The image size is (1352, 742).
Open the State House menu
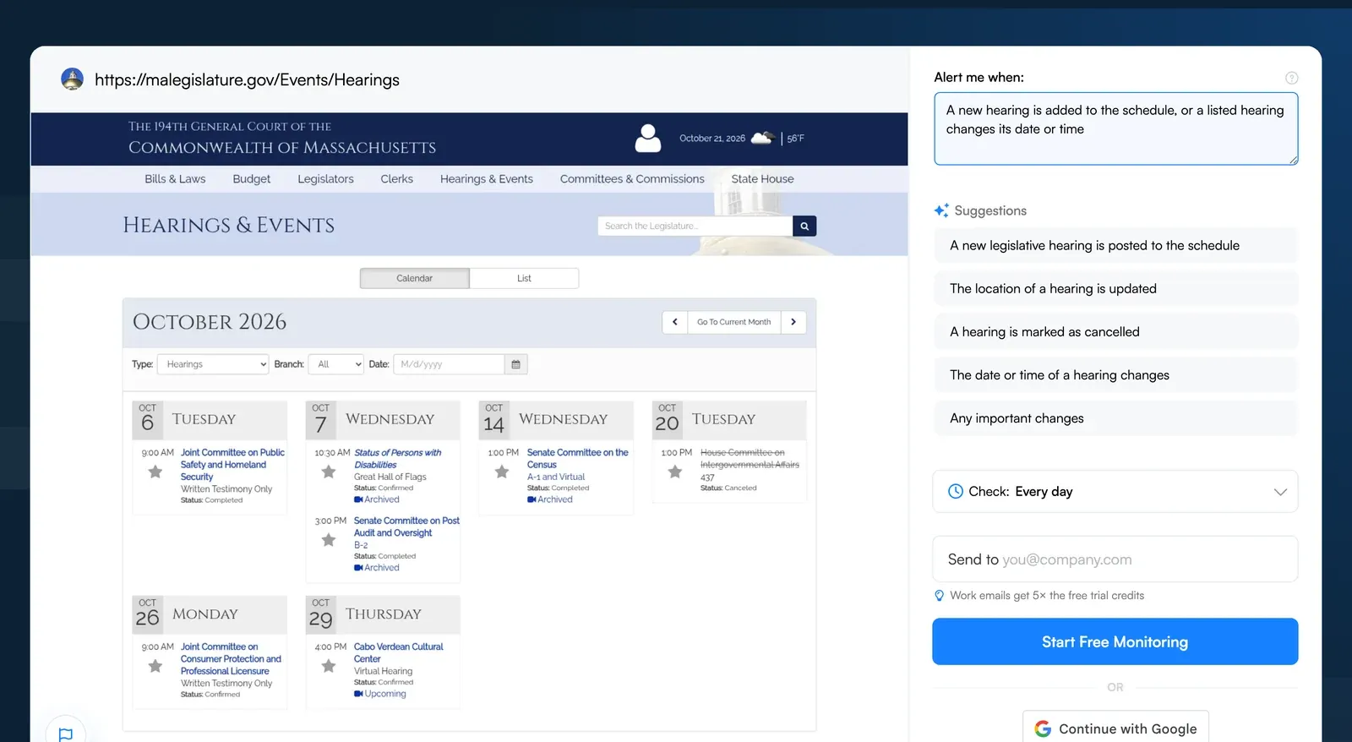coord(762,179)
